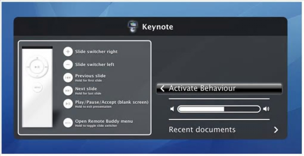
Task: Click the Keynote title text
Action: point(158,27)
